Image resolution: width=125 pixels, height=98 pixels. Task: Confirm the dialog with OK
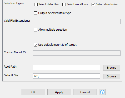coord(33,92)
